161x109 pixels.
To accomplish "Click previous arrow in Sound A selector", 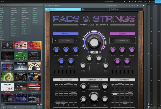I will click(x=55, y=41).
